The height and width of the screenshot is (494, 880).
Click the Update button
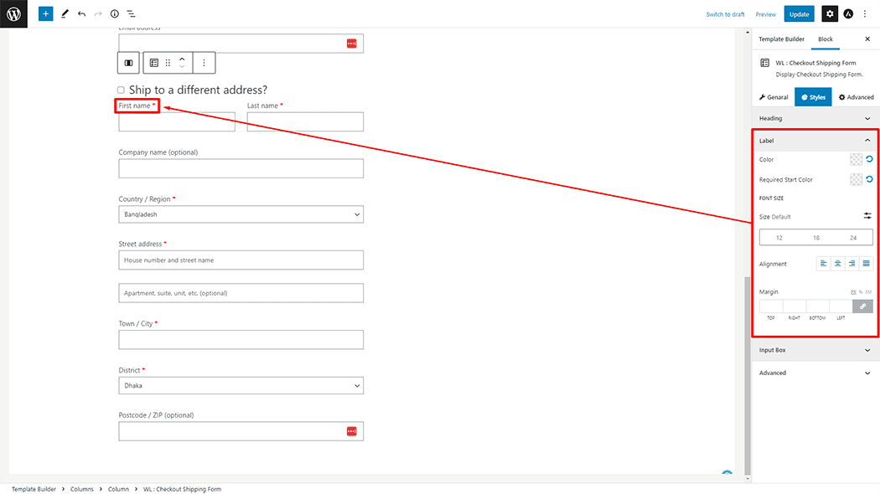[x=799, y=14]
